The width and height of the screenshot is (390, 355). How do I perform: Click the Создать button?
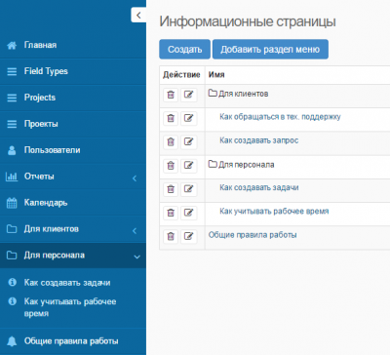[x=184, y=50]
